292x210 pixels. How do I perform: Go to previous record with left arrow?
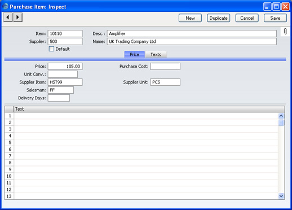point(8,17)
